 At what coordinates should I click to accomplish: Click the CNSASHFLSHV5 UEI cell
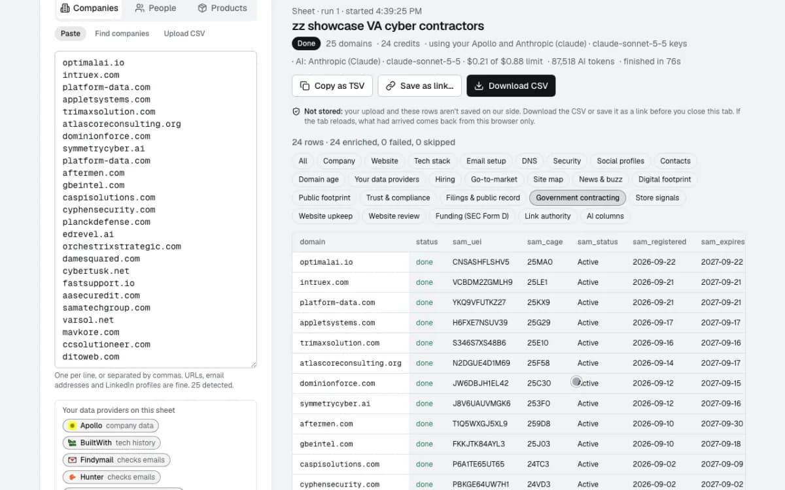click(x=481, y=262)
